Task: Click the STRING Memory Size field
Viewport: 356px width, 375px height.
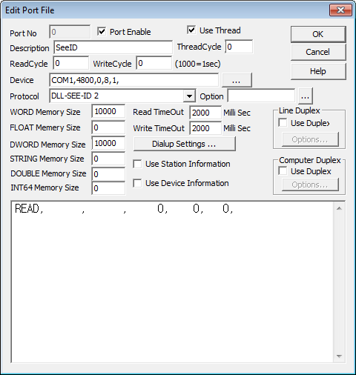Action: 108,159
